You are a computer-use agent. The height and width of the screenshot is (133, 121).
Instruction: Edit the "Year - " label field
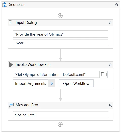point(60,43)
